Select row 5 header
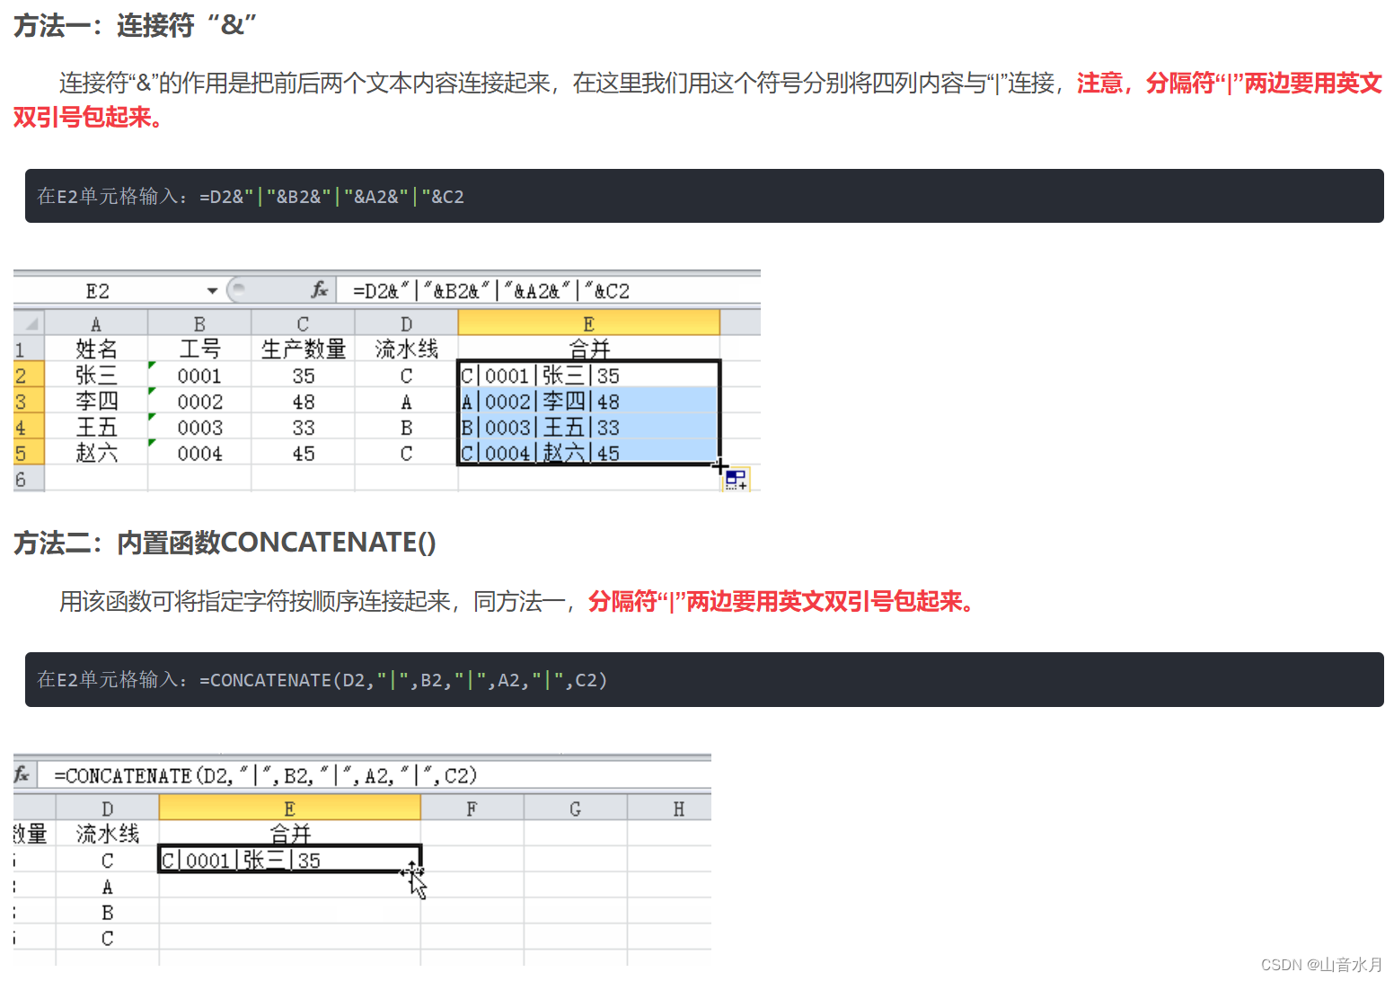This screenshot has width=1394, height=981. point(29,453)
